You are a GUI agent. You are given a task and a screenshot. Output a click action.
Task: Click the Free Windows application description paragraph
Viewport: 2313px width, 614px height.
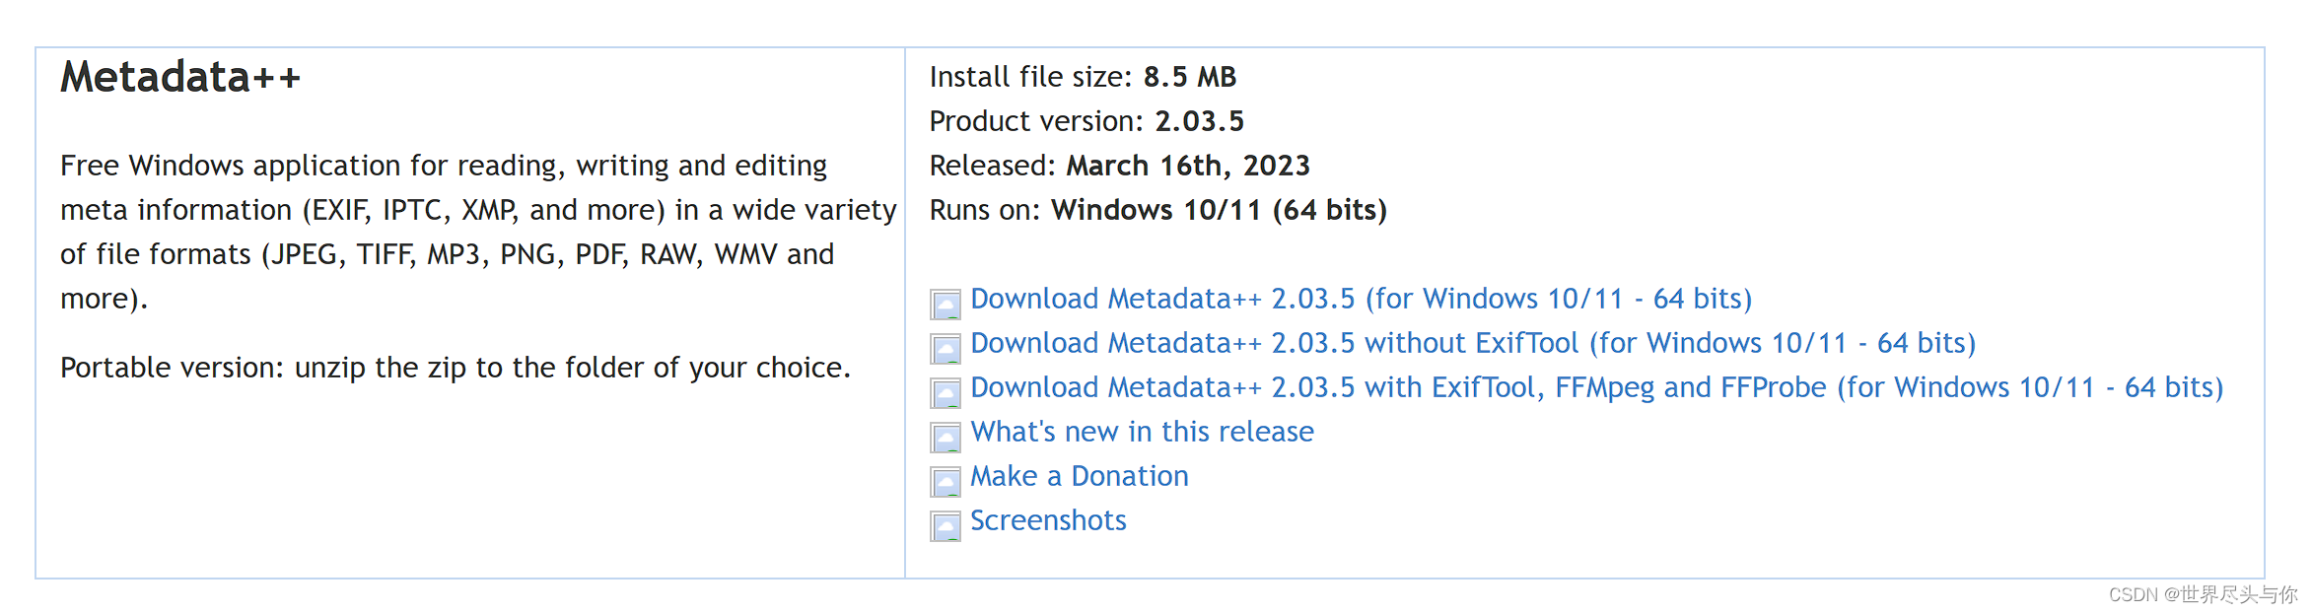coord(478,232)
